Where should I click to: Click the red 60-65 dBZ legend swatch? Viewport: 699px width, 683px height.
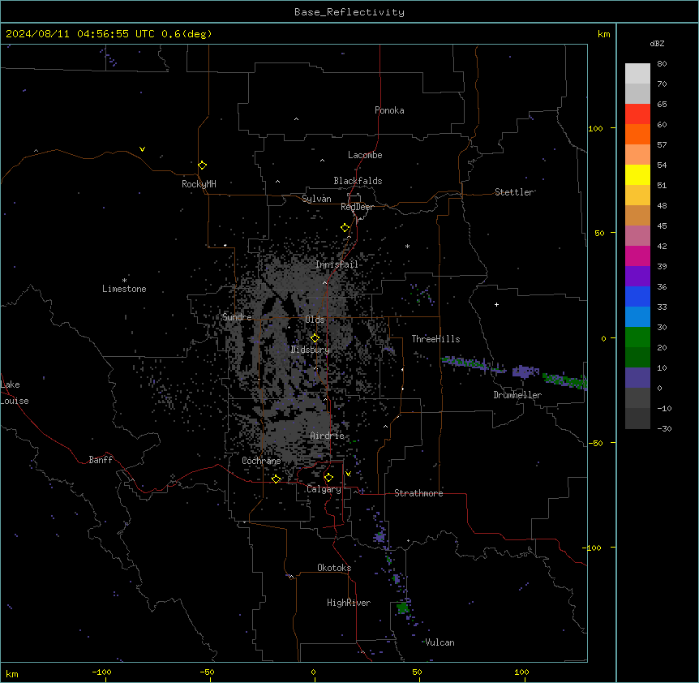tap(637, 114)
